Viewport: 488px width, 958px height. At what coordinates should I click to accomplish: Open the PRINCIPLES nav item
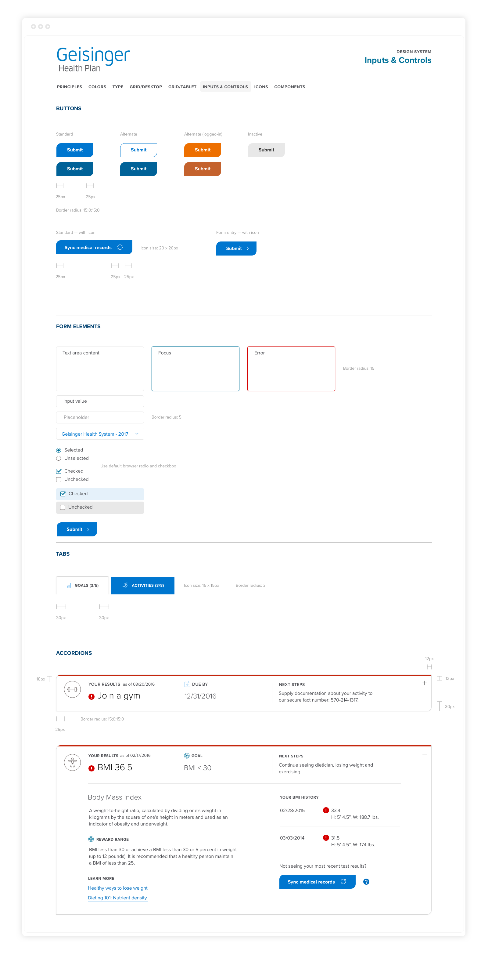[70, 87]
